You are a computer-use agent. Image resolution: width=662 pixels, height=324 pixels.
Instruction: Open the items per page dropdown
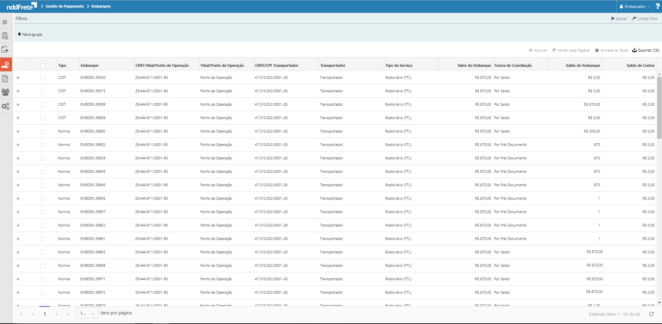click(87, 313)
